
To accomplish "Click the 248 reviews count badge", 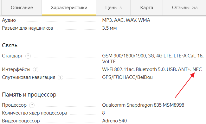I will tap(195, 8).
